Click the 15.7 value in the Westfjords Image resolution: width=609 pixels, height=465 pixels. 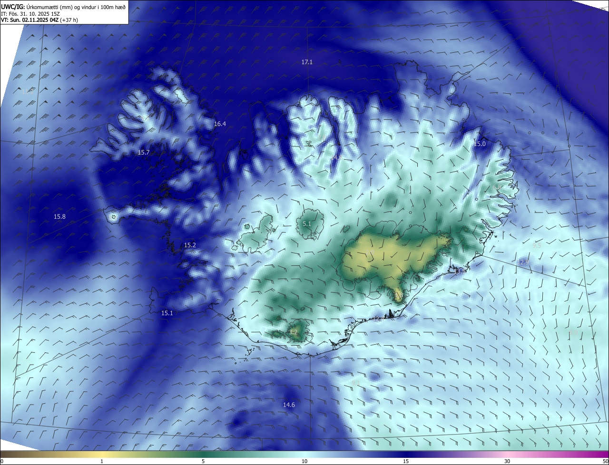(144, 153)
